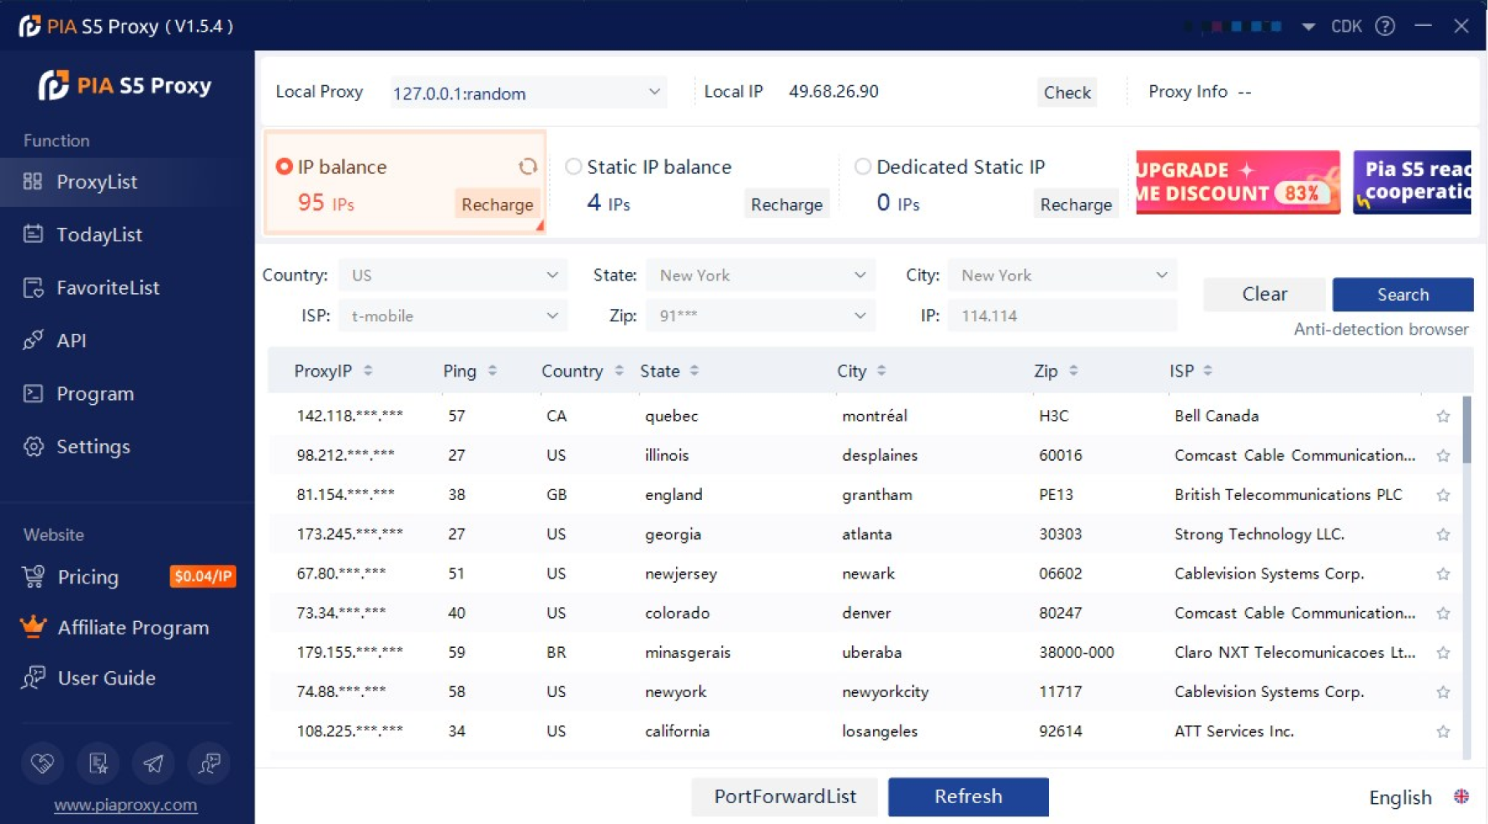Image resolution: width=1488 pixels, height=824 pixels.
Task: Click the IP search input field
Action: [1062, 316]
